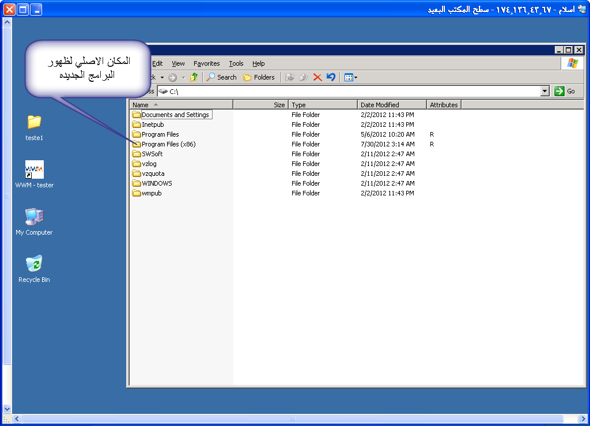Select the teste1 desktop folder icon
This screenshot has width=590, height=426.
(x=34, y=122)
